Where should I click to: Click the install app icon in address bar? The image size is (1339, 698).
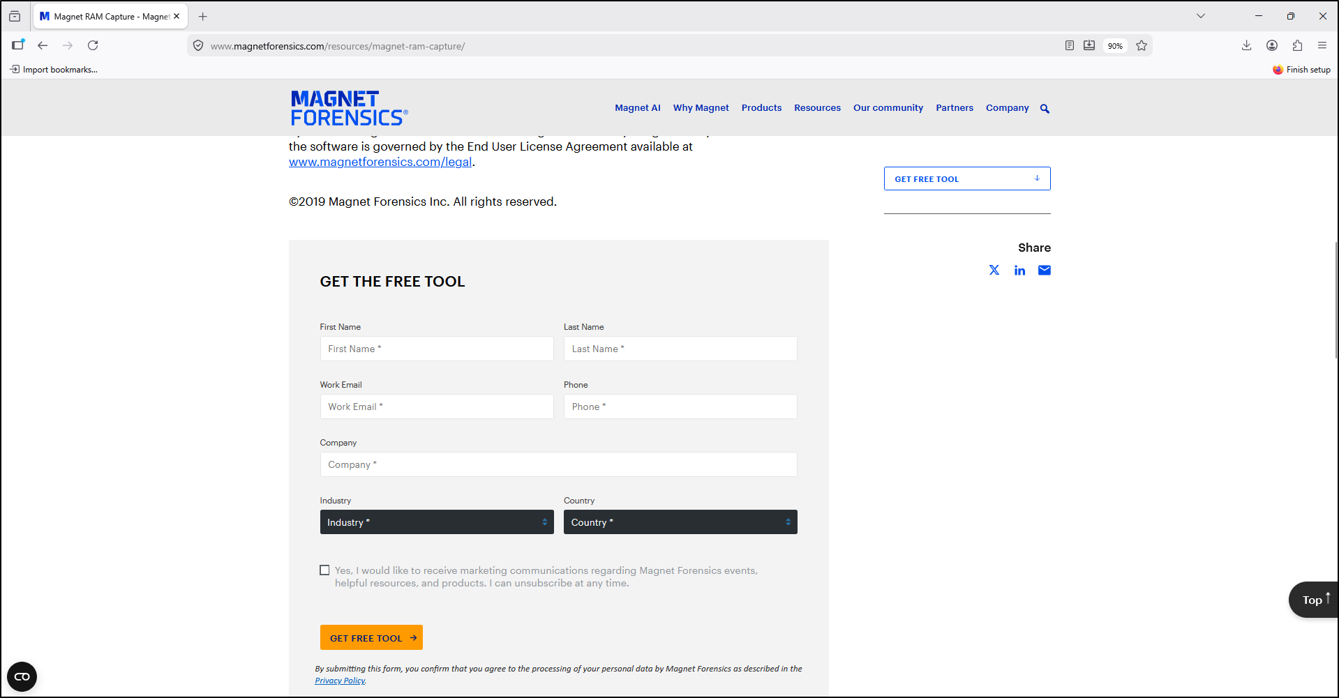pos(1089,45)
